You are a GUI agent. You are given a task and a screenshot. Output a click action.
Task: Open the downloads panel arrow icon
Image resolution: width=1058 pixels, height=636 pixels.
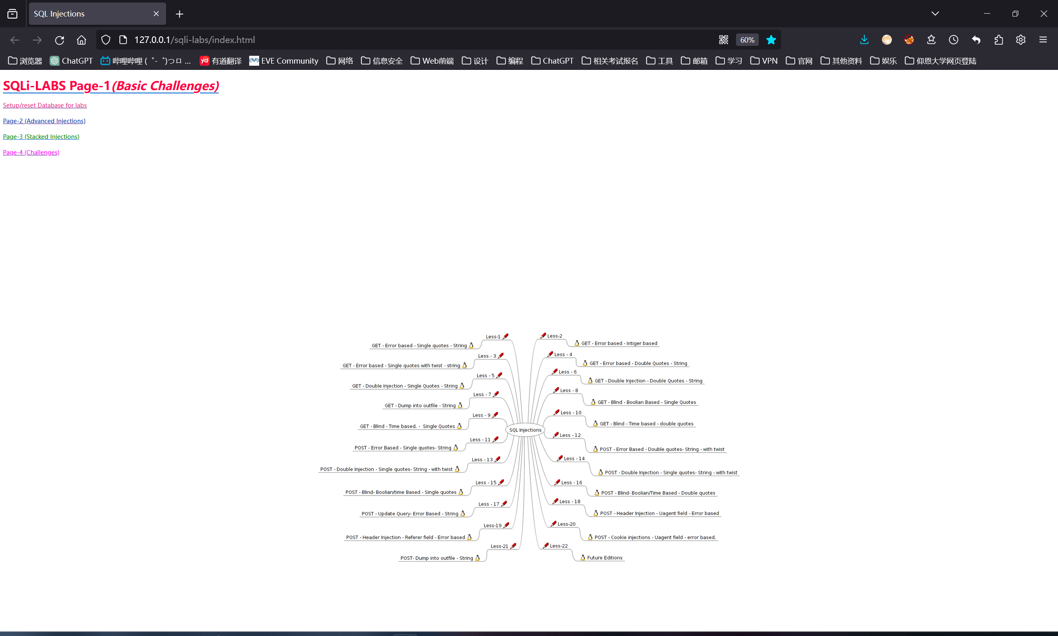(x=864, y=40)
